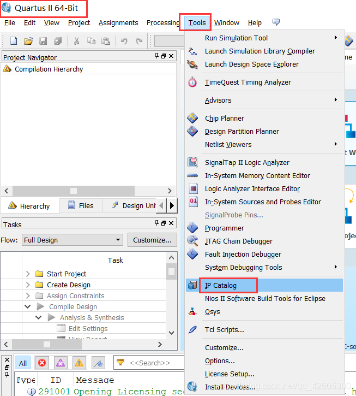
Task: Click the Save All toolbar icon
Action: click(58, 40)
